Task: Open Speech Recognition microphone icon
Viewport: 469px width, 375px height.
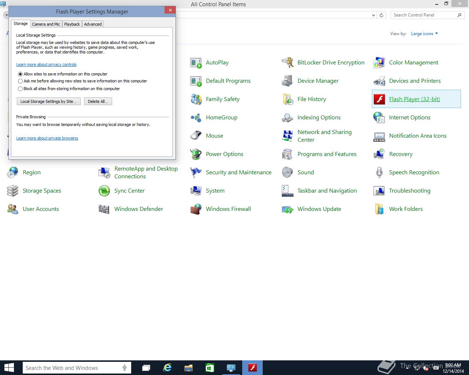Action: point(379,172)
